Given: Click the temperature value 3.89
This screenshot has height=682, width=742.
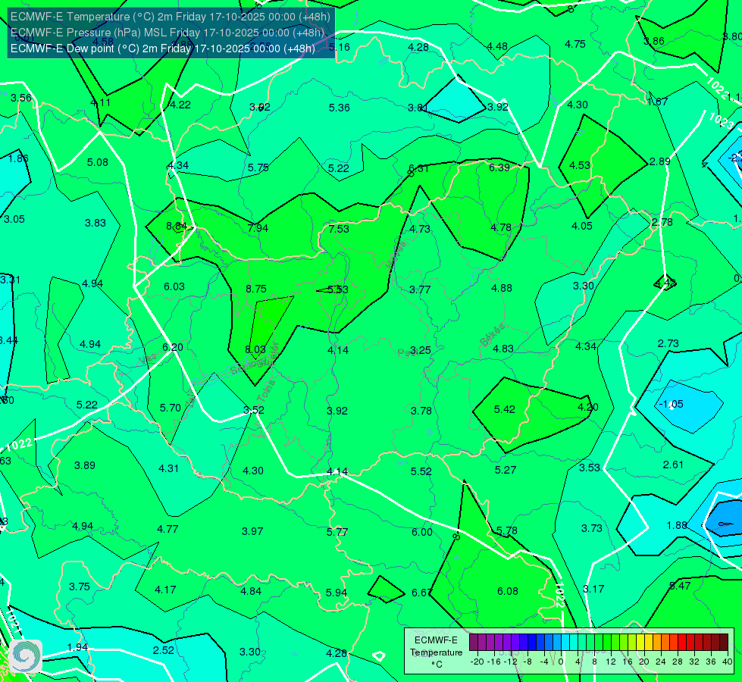Looking at the screenshot, I should tap(85, 466).
